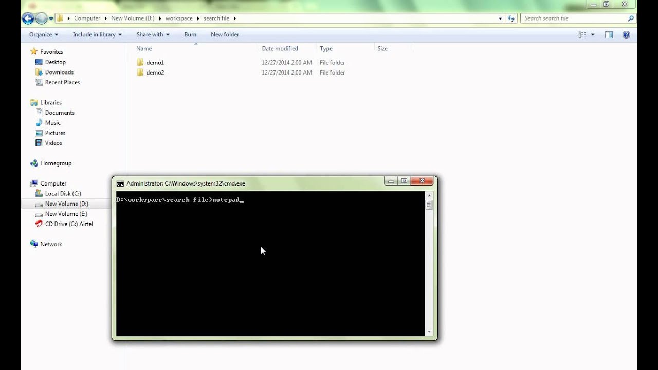
Task: Click the Libraries icon in sidebar
Action: pos(34,102)
